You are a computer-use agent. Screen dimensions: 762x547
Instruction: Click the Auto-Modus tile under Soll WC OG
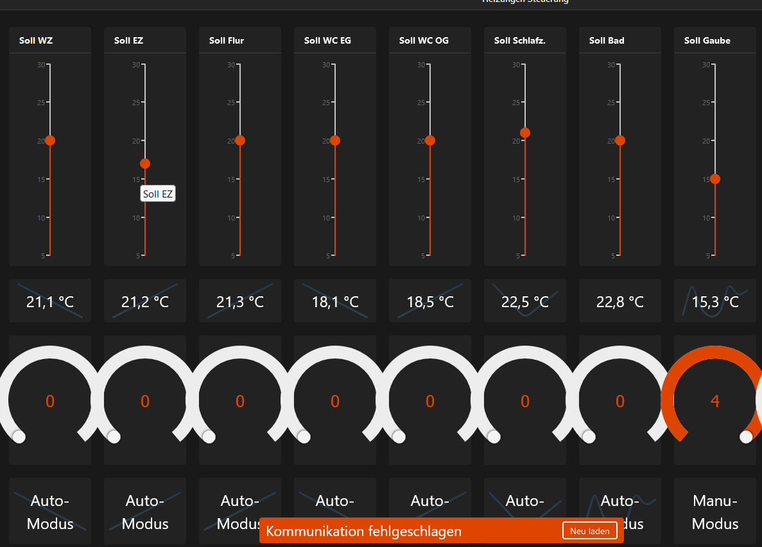(430, 498)
